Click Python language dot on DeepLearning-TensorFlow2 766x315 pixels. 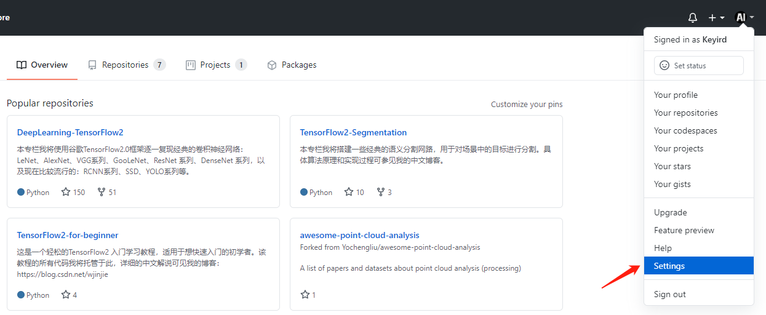(21, 192)
